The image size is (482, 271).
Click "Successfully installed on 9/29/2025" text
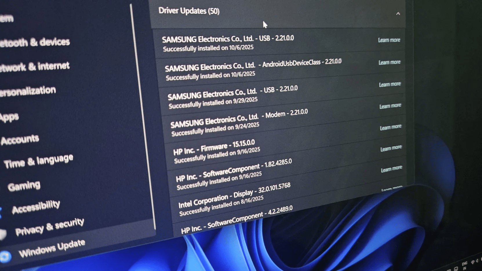(x=213, y=103)
